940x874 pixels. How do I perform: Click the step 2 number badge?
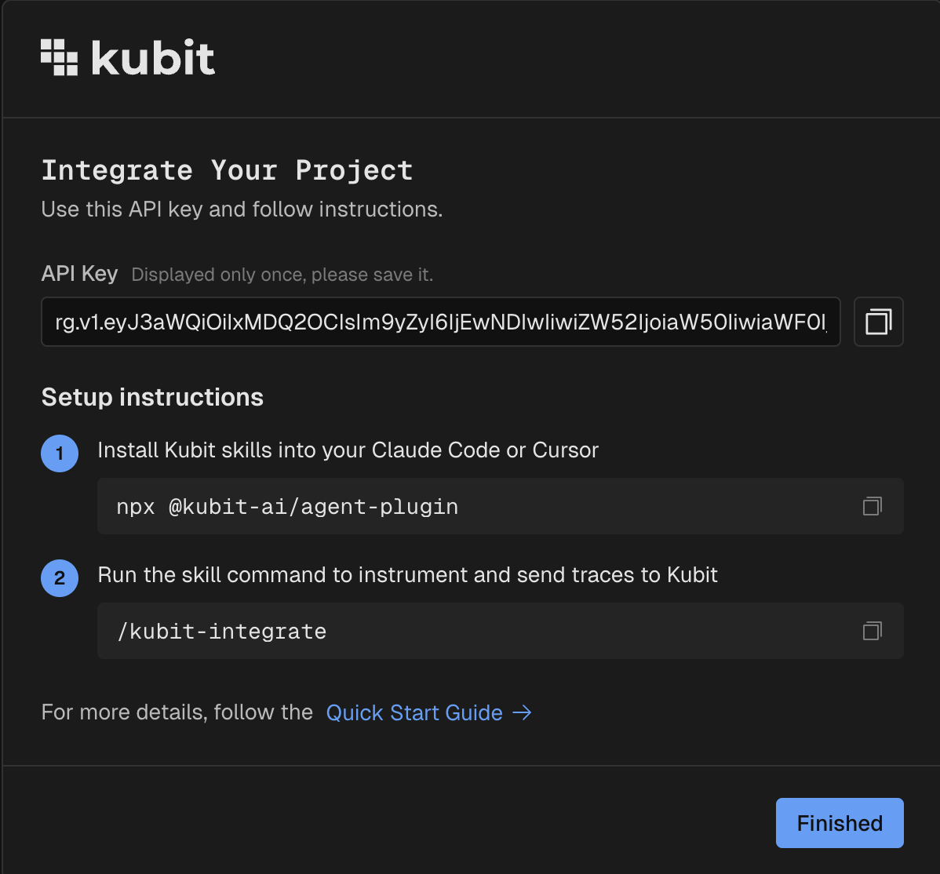(60, 578)
